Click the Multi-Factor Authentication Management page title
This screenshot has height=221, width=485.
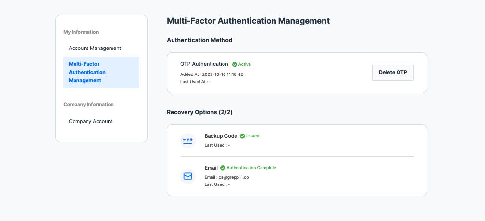pos(248,21)
